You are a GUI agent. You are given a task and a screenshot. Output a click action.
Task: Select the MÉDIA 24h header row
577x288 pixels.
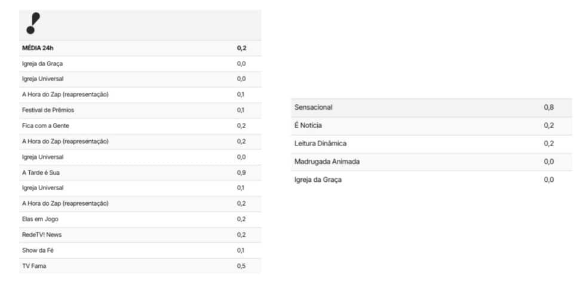(140, 48)
